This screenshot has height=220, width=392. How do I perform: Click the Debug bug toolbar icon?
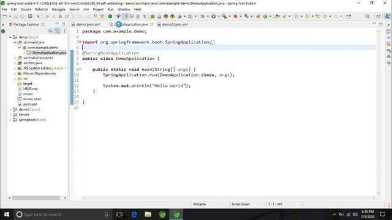tap(203, 16)
